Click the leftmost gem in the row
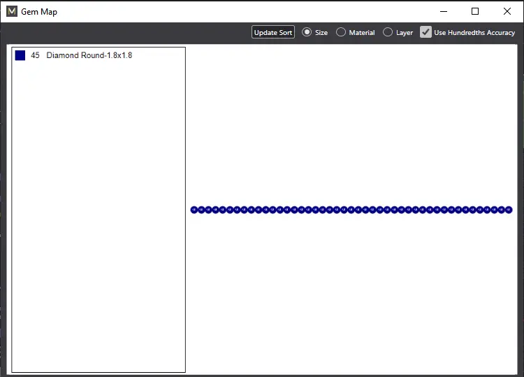This screenshot has height=377, width=524. (194, 210)
